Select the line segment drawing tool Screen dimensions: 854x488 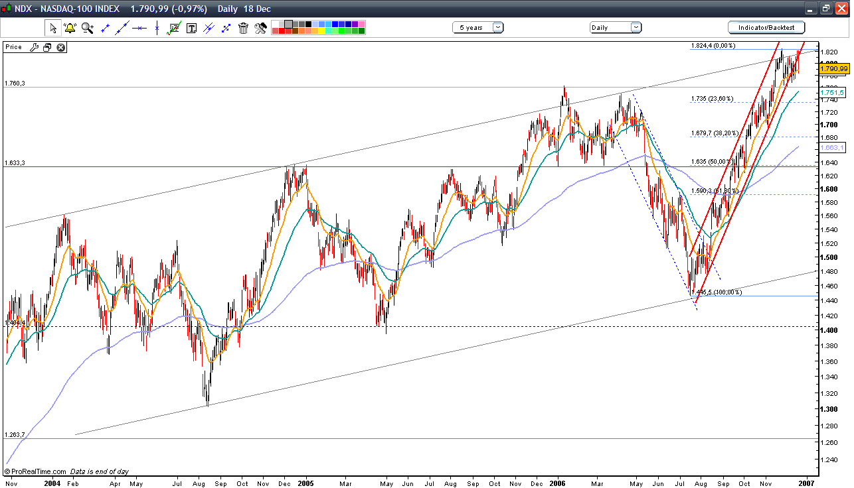coord(105,28)
